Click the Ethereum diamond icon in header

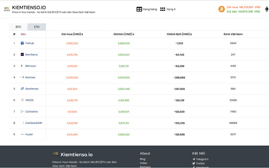[266, 9]
